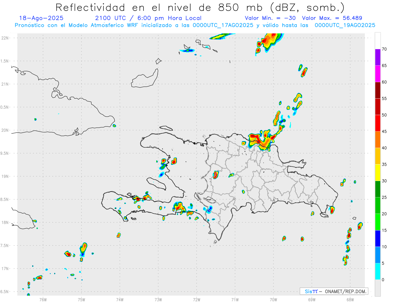The width and height of the screenshot is (393, 304).
Task: Pick the dark green 25–30 dBZ colorbar segment
Action: click(378, 189)
